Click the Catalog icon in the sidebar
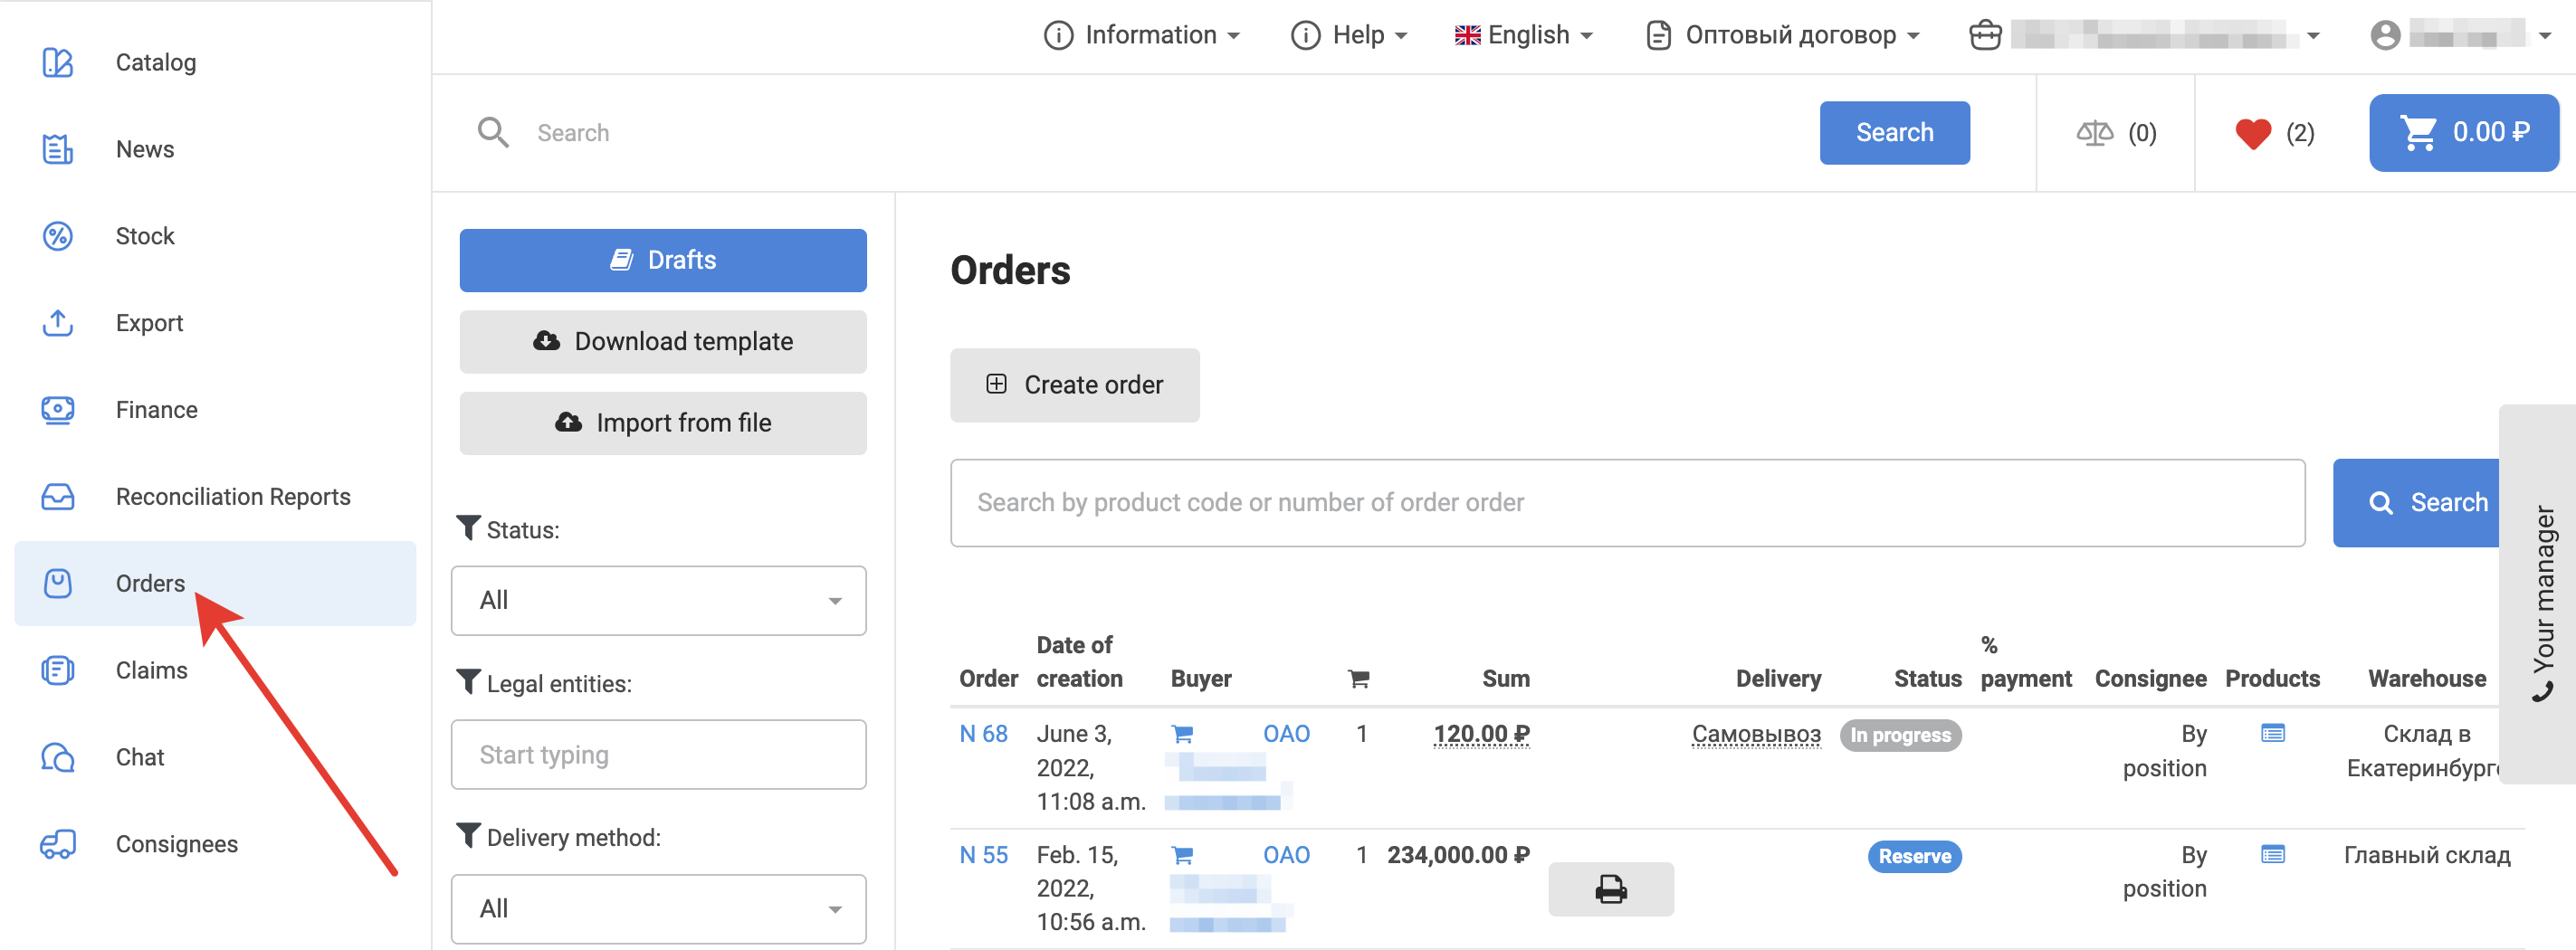This screenshot has width=2576, height=950. pos(58,62)
